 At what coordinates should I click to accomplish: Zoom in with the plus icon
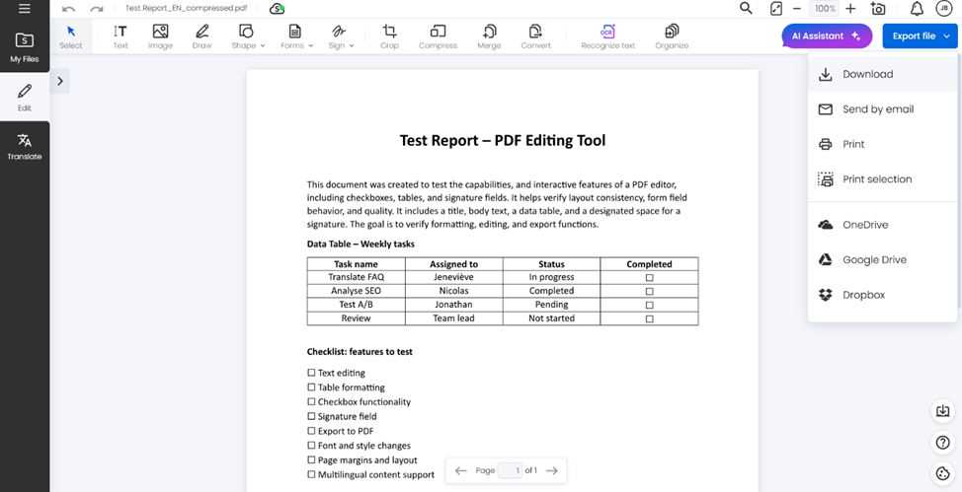pos(850,9)
